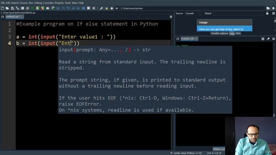This screenshot has width=276, height=155.
Task: Open the Consoles menu
Action: 48,3
